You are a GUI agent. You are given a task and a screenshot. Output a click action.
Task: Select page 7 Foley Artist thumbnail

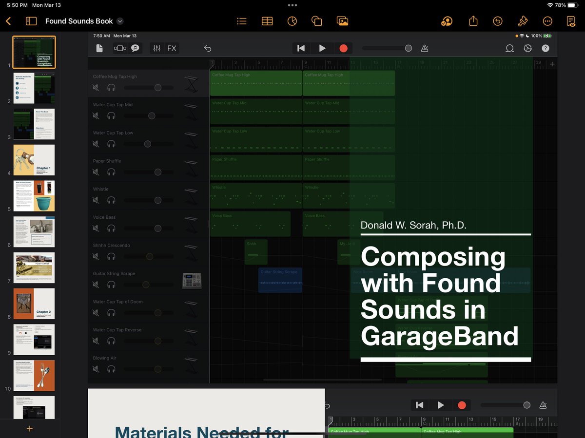coord(34,268)
